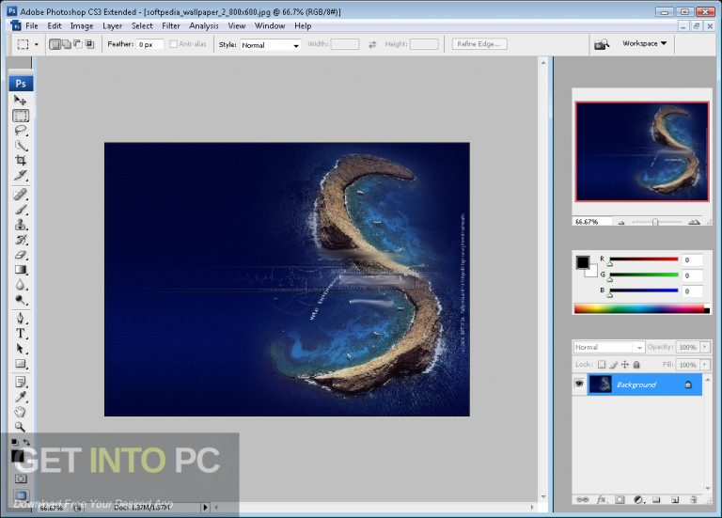Open the File menu

point(32,25)
